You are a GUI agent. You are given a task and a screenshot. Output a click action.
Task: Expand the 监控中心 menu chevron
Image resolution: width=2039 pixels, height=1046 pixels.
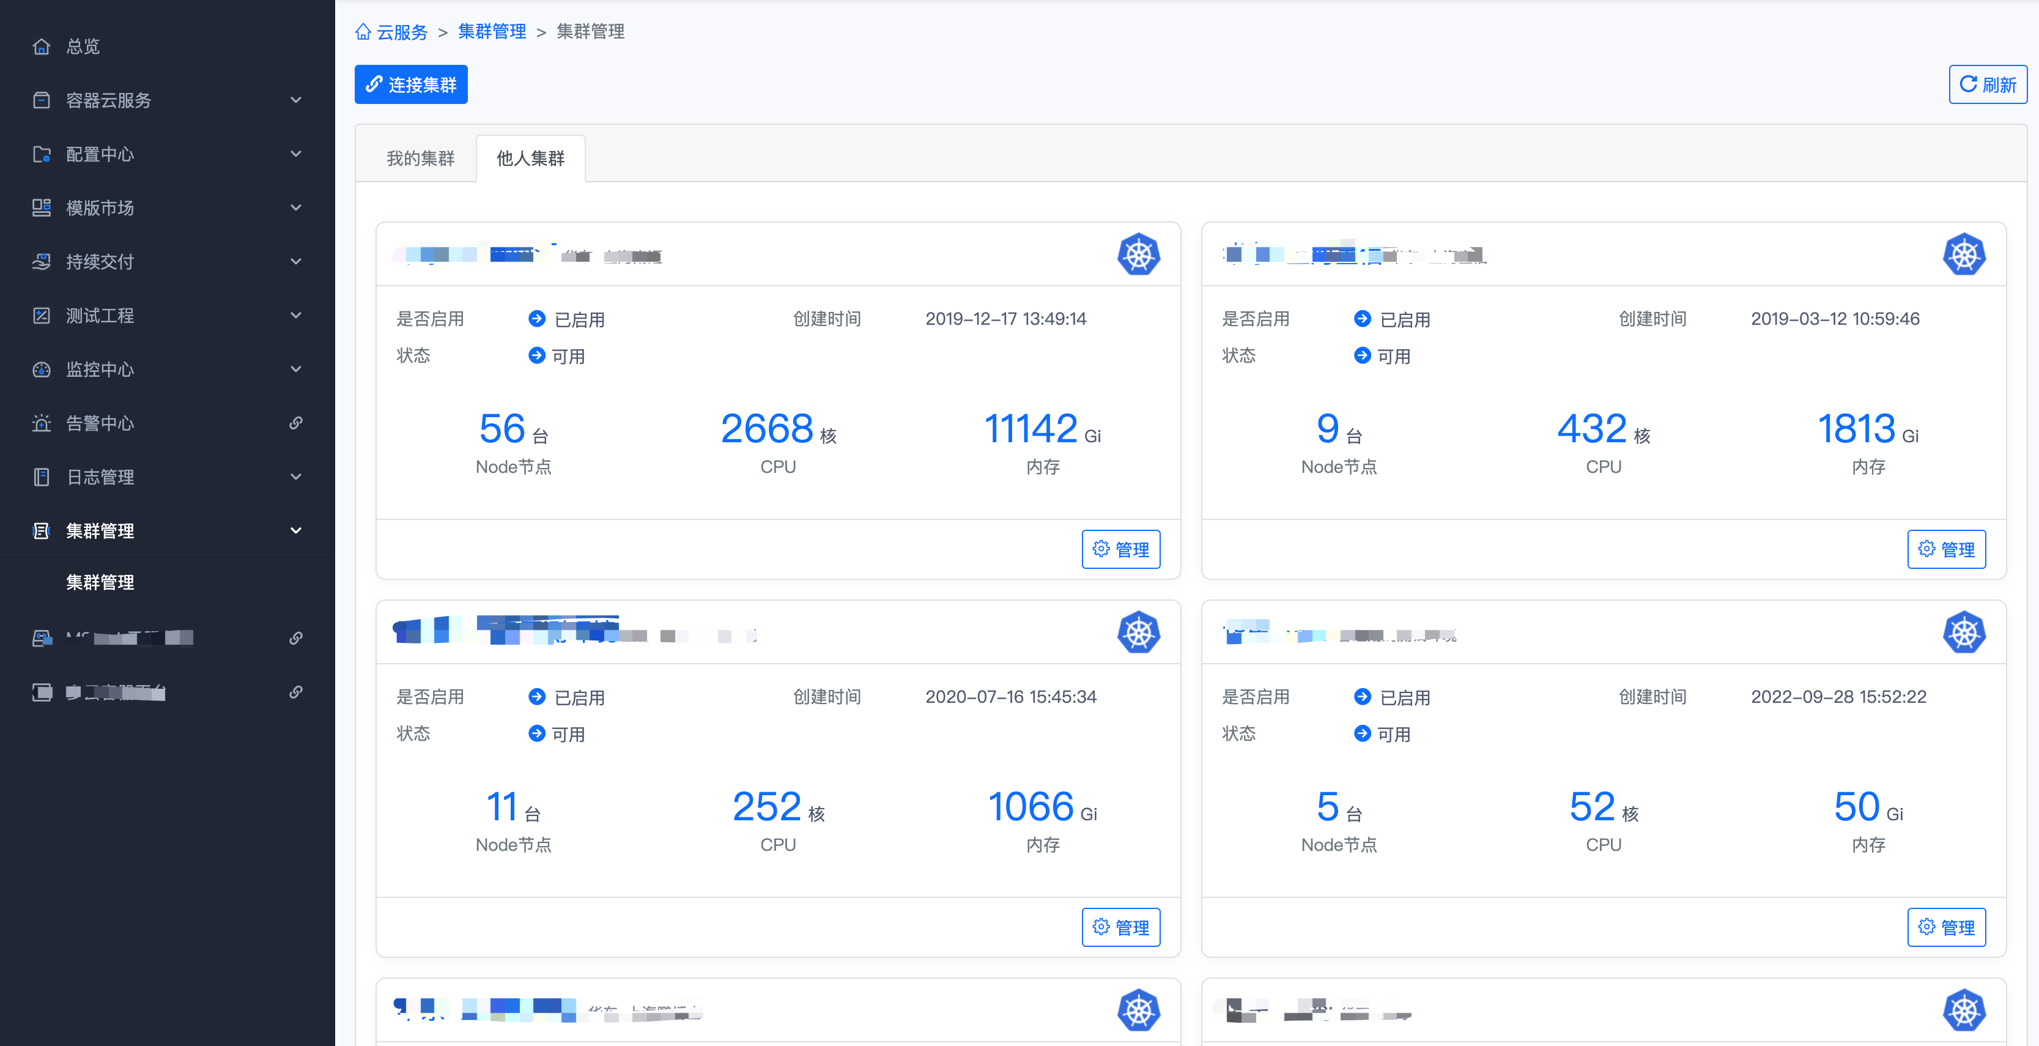(296, 370)
